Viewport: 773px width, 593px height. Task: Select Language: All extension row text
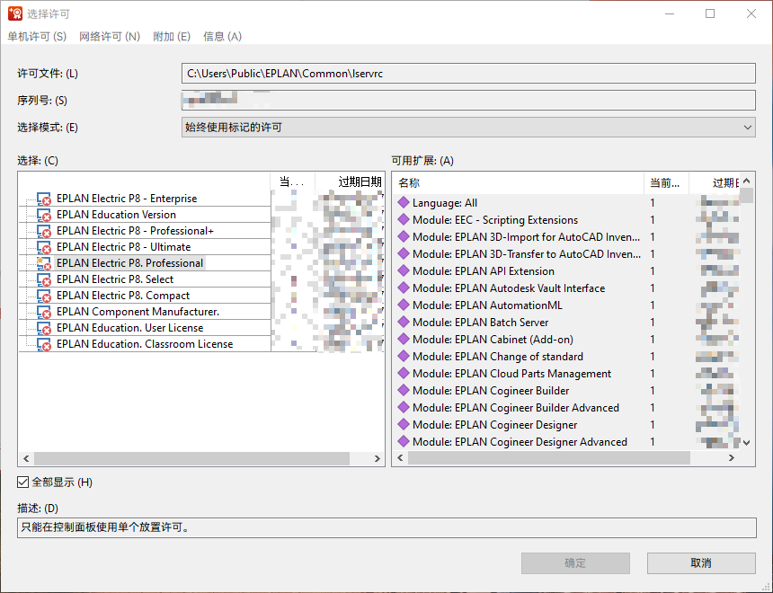click(445, 202)
